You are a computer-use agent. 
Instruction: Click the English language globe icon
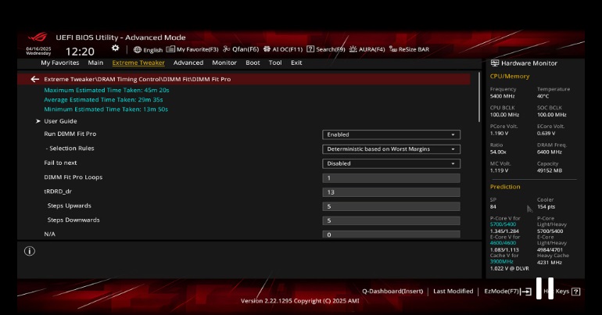(138, 49)
